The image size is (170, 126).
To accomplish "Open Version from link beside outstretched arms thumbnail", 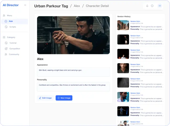I will click(135, 108).
